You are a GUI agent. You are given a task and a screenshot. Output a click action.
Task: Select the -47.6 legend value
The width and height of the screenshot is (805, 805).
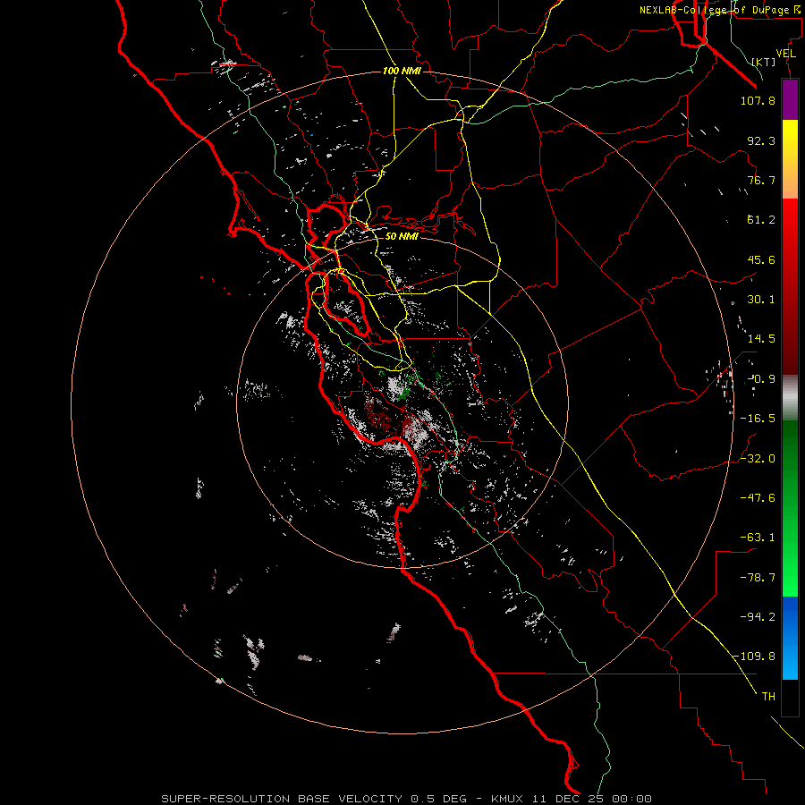(x=758, y=498)
